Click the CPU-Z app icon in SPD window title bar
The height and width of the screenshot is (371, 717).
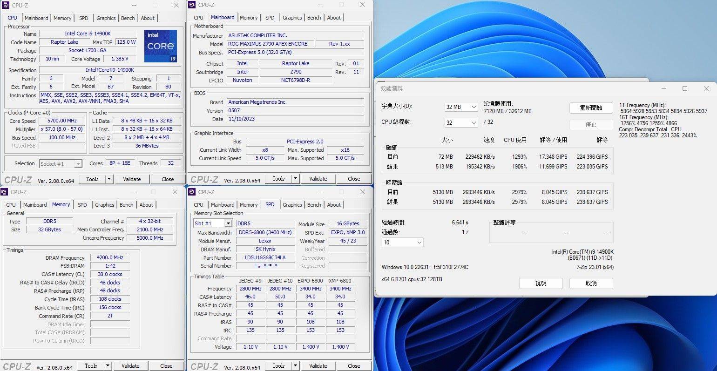(x=191, y=192)
